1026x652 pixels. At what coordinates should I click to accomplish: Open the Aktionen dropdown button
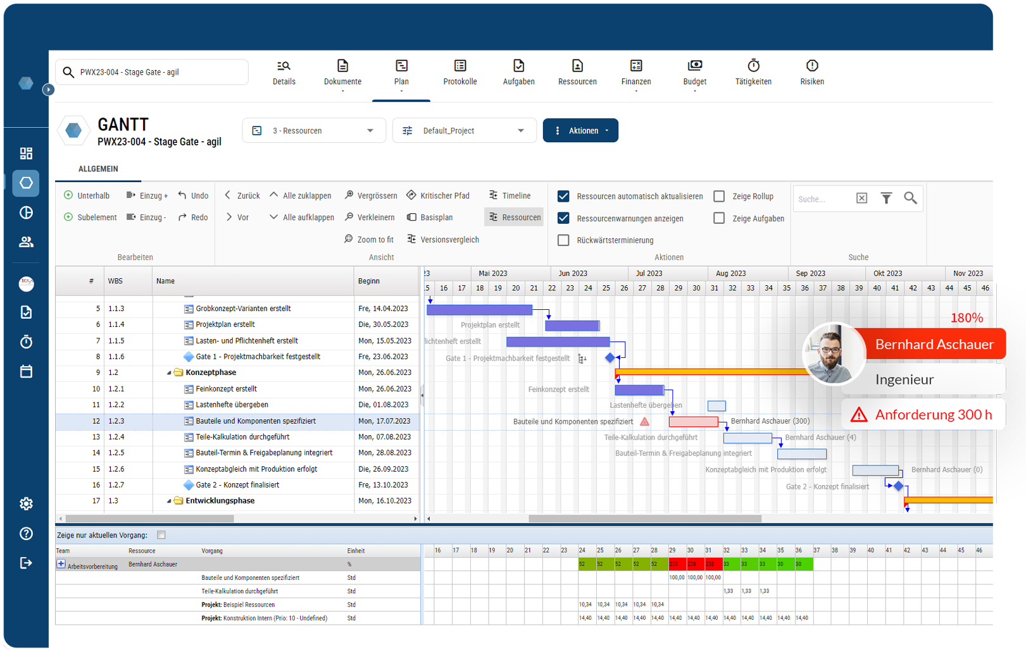(580, 131)
